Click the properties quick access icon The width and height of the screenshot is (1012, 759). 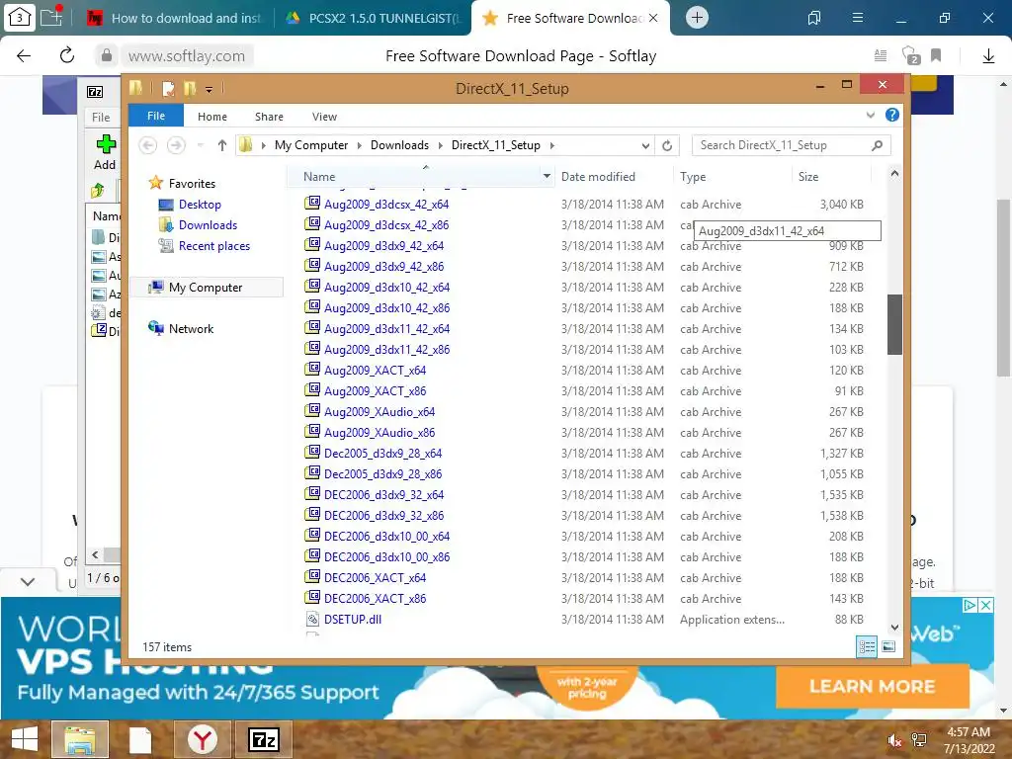coord(168,88)
